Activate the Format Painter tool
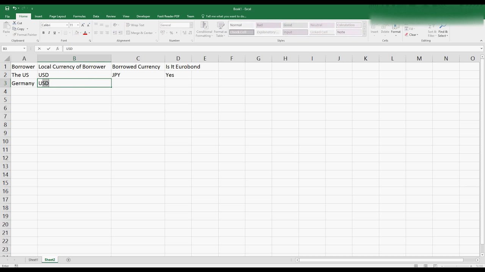This screenshot has height=272, width=485. coord(25,34)
